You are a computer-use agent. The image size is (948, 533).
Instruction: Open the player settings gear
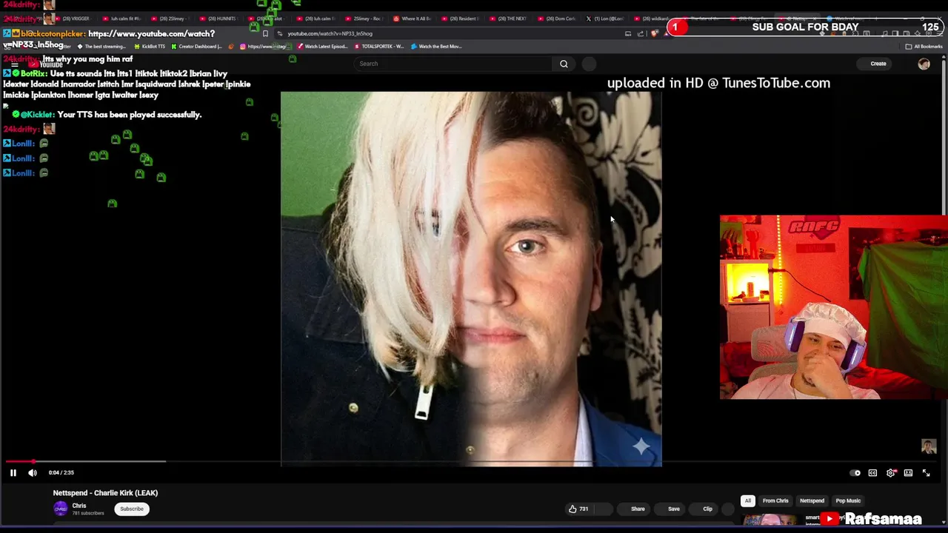pos(890,473)
